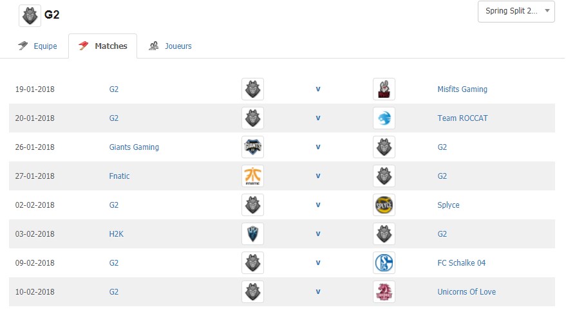Click the v link in the 02-02-2018 match
Viewport: 566px width, 312px height.
point(318,205)
